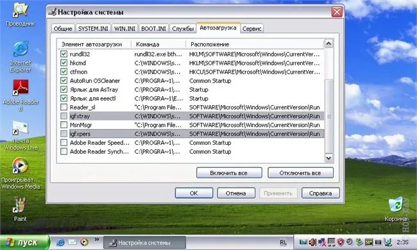Uncheck the hkcmd startup item

click(64, 63)
